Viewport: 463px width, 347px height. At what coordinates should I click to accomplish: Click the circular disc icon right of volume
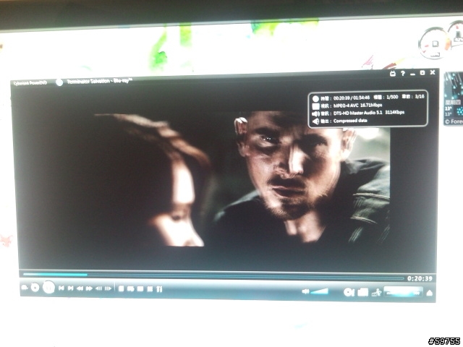(x=349, y=292)
